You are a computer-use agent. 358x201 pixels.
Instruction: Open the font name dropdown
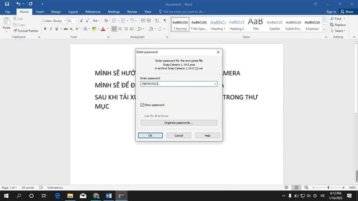pos(65,21)
